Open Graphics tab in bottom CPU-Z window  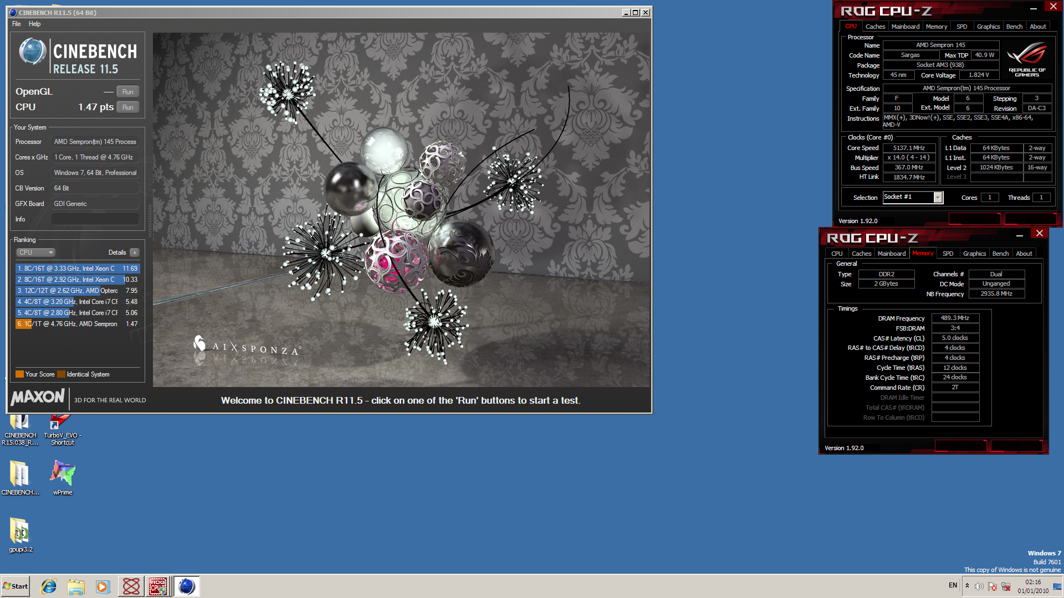pos(974,254)
